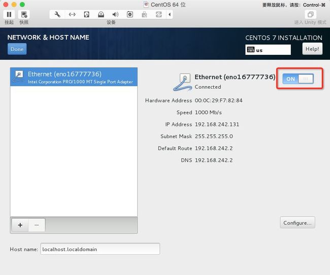The image size is (330, 275).
Task: Toggle the Ethernet ON/OFF switch
Action: pos(298,79)
